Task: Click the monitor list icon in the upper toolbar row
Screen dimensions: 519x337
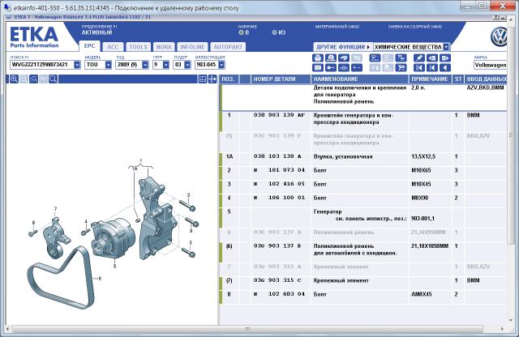Action: coord(375,58)
